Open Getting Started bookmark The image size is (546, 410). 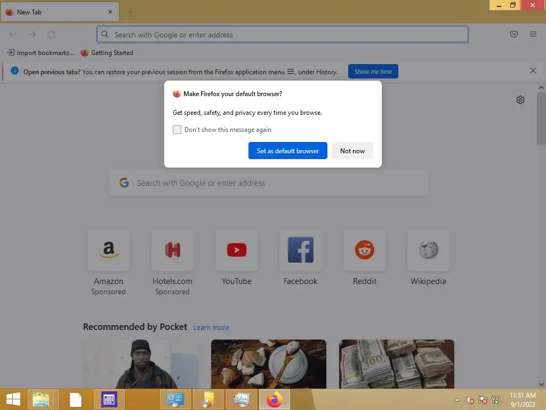(107, 53)
